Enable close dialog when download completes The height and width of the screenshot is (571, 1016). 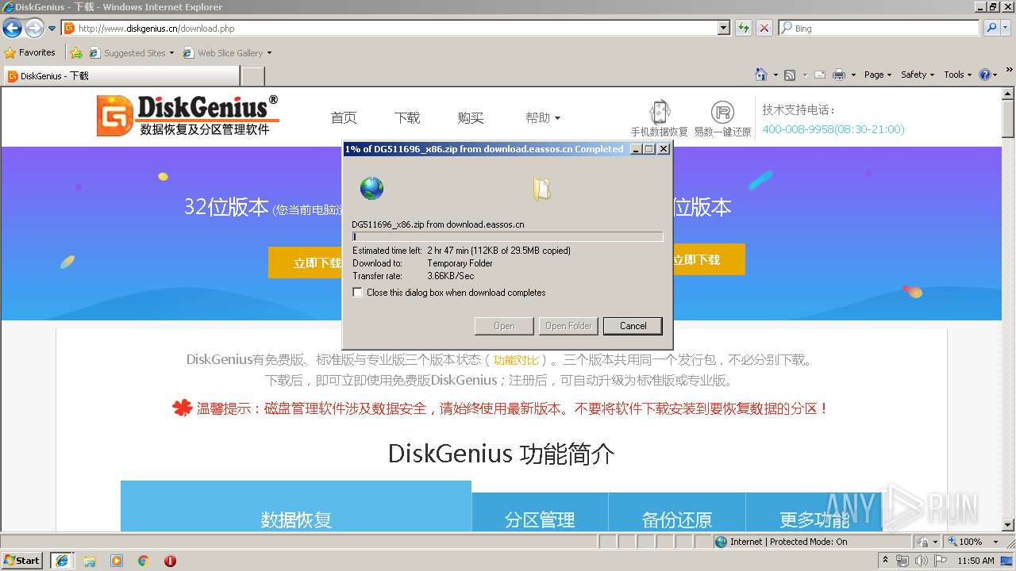(x=358, y=293)
